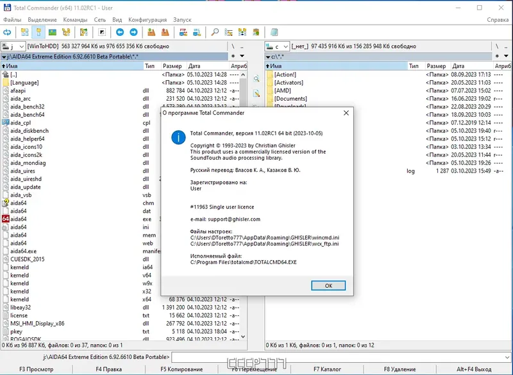Open the Файлы menu
The image size is (513, 375).
[12, 20]
